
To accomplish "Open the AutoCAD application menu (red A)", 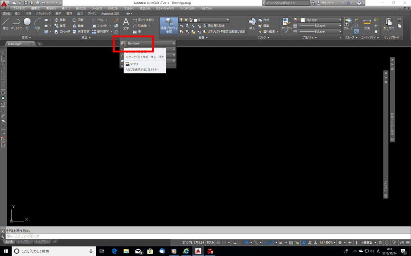I will coord(4,4).
